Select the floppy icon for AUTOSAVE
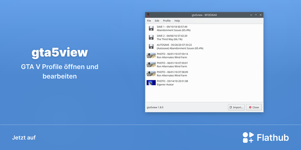Viewport: 301px width, 150px height. (x=151, y=46)
